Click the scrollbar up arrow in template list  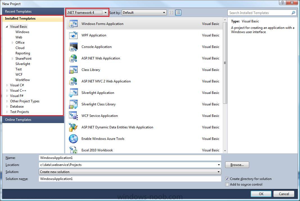click(x=225, y=20)
